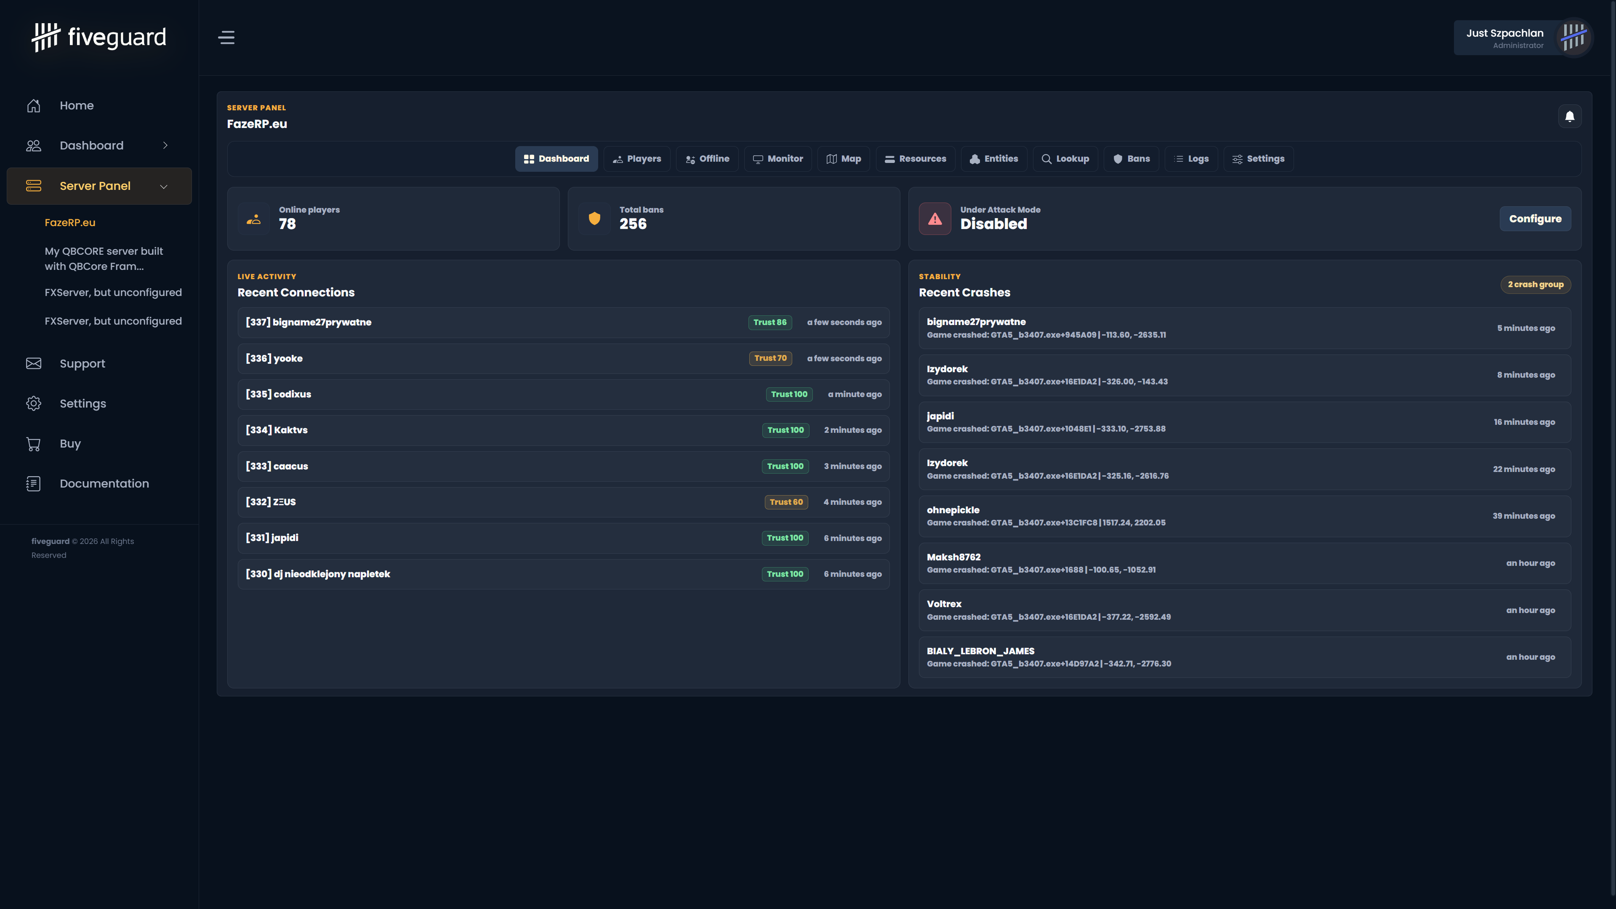This screenshot has height=909, width=1616.
Task: Open japidi crash entry 16 minutes ago
Action: coord(1245,422)
